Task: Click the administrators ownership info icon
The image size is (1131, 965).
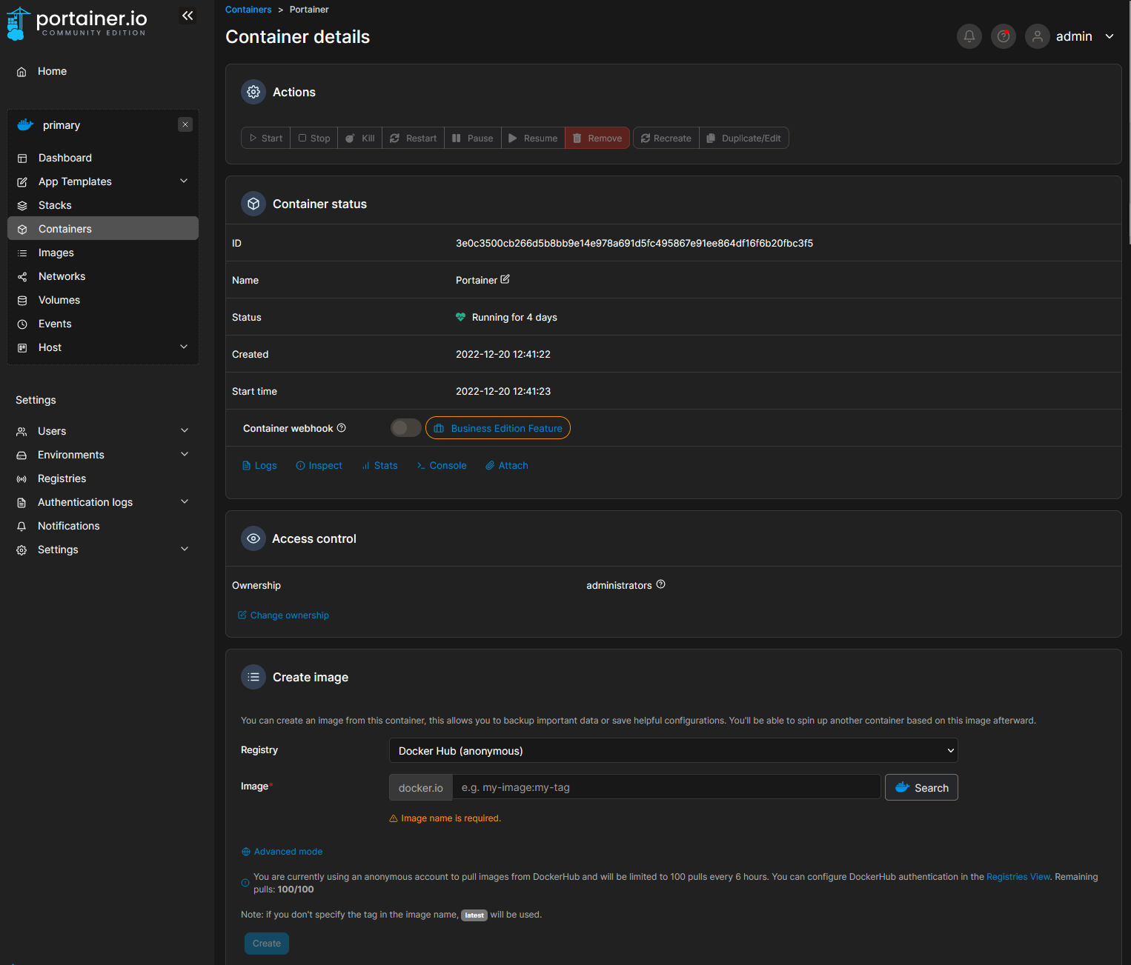Action: pyautogui.click(x=661, y=584)
